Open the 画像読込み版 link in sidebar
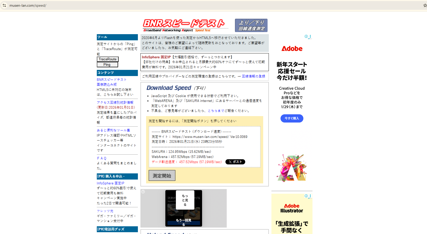This screenshot has width=427, height=234. 107,85
